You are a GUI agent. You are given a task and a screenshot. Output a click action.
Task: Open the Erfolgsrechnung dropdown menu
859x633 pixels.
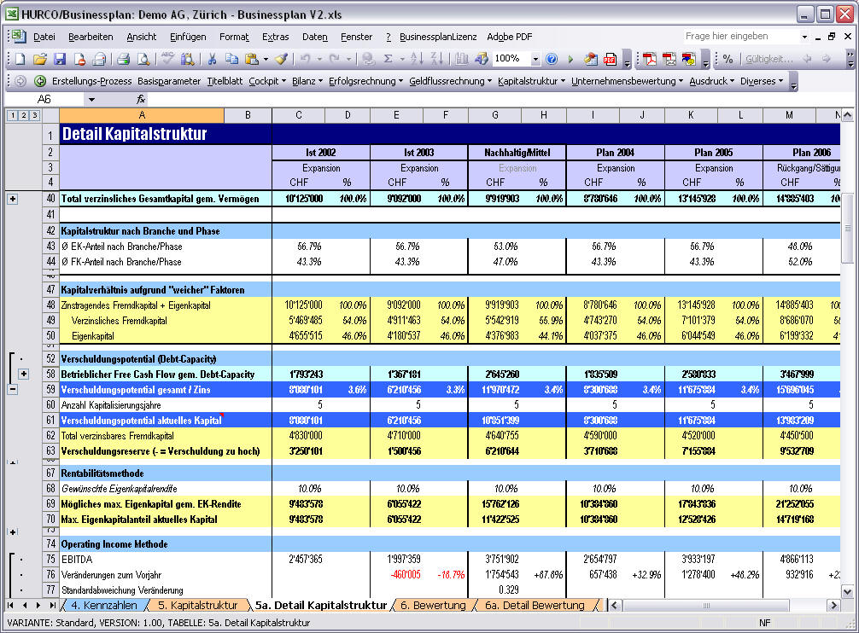(x=366, y=82)
